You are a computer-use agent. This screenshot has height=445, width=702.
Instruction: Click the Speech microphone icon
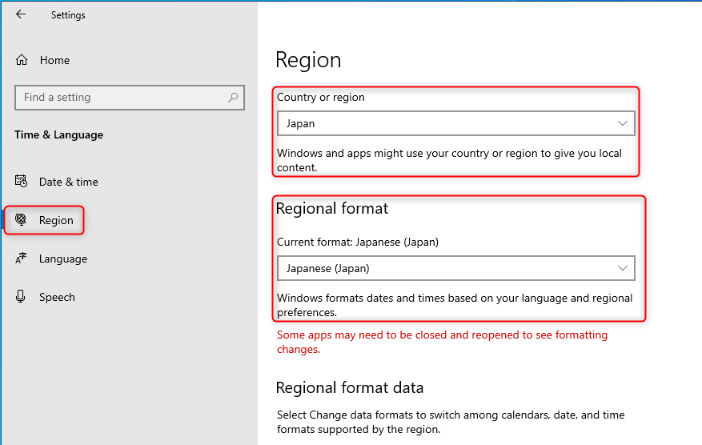pos(22,297)
